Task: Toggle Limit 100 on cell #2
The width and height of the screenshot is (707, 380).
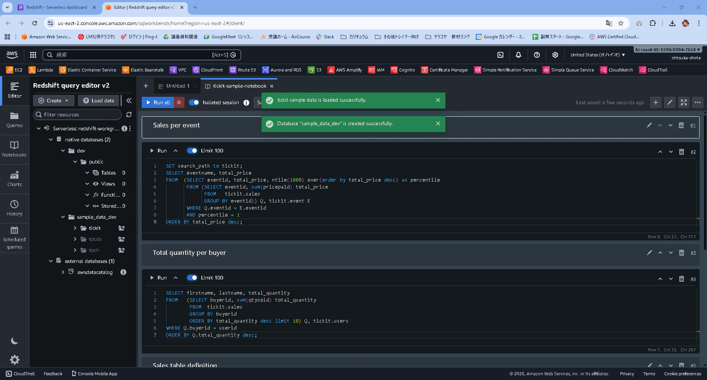Action: [x=192, y=151]
